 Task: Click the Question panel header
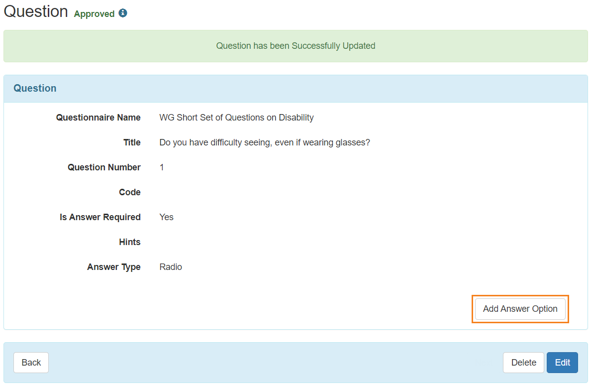(x=295, y=89)
